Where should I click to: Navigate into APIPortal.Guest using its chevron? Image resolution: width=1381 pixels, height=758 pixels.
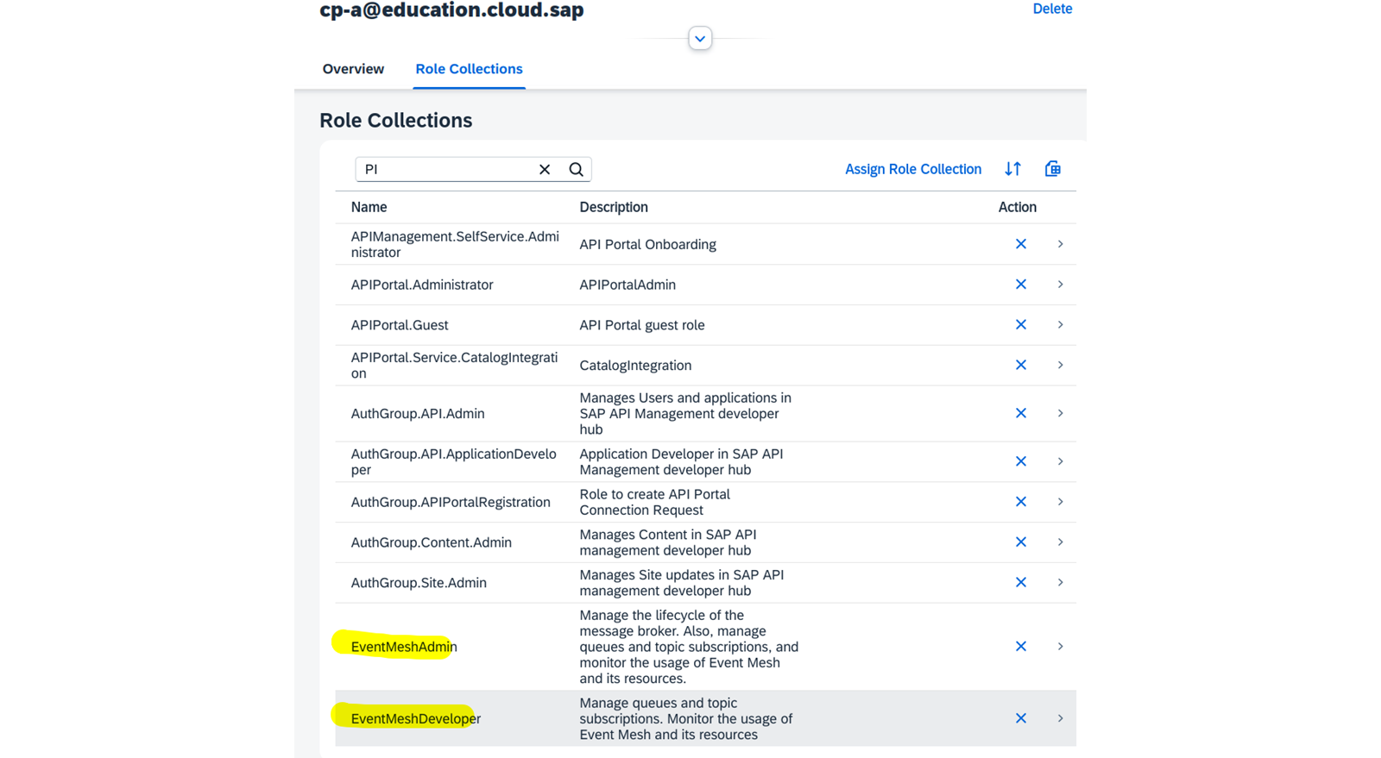point(1060,325)
